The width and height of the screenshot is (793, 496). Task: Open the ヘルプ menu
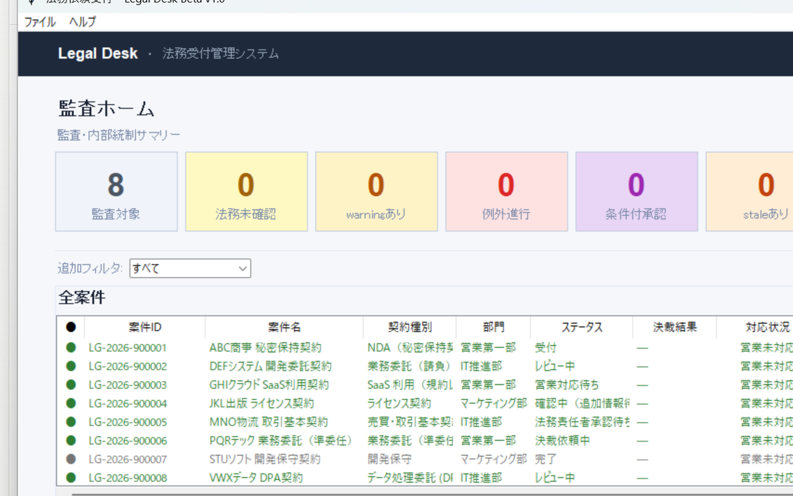pyautogui.click(x=82, y=22)
